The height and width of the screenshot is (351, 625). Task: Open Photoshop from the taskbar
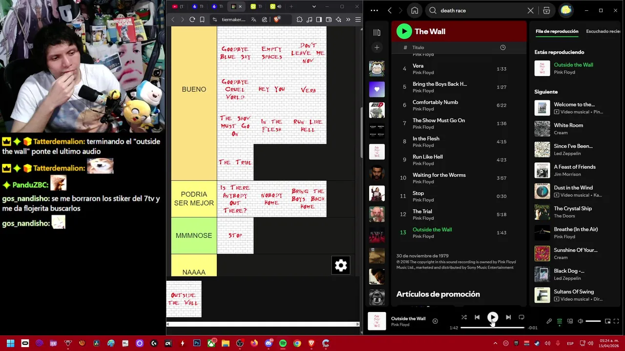[197, 343]
